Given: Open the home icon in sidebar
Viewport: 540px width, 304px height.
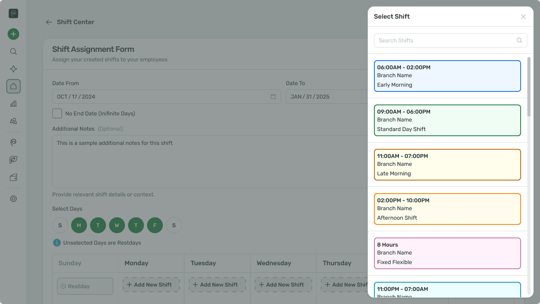Looking at the screenshot, I should [x=13, y=86].
